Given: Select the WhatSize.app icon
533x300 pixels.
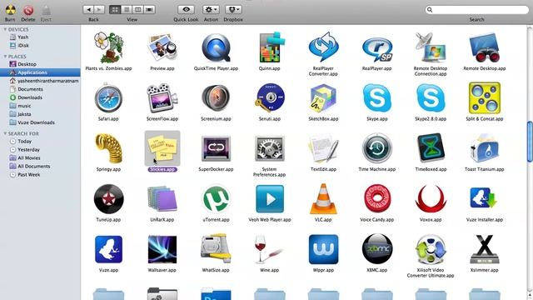Looking at the screenshot, I should (x=216, y=249).
